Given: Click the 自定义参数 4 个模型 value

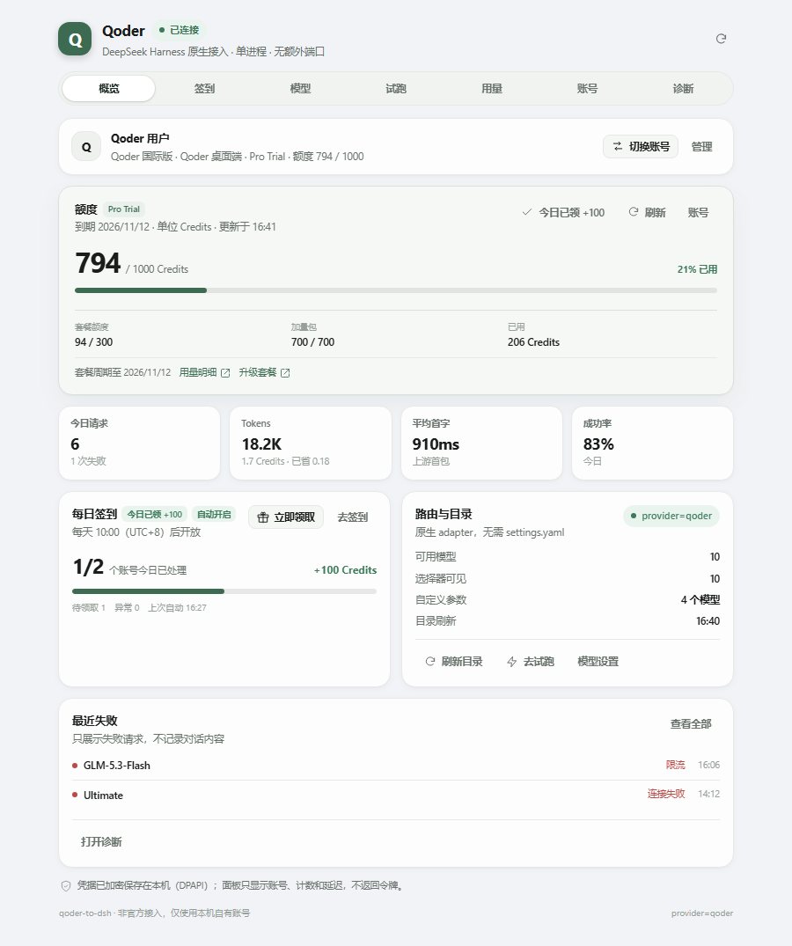Looking at the screenshot, I should tap(700, 599).
